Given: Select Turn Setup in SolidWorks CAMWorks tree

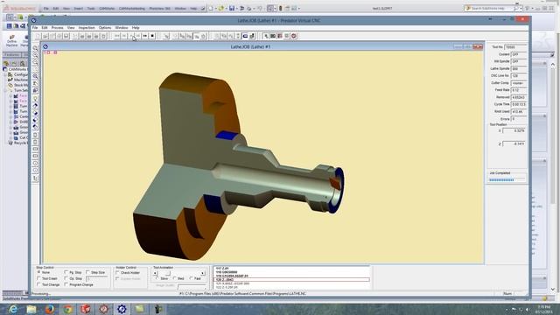Looking at the screenshot, I should pyautogui.click(x=21, y=90).
